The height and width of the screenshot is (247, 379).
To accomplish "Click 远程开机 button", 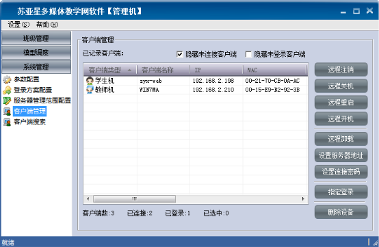I will click(341, 119).
